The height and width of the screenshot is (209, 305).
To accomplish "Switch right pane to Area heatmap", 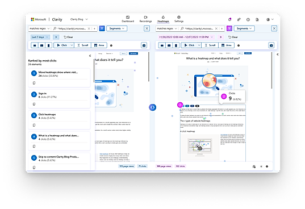I will click(x=227, y=45).
